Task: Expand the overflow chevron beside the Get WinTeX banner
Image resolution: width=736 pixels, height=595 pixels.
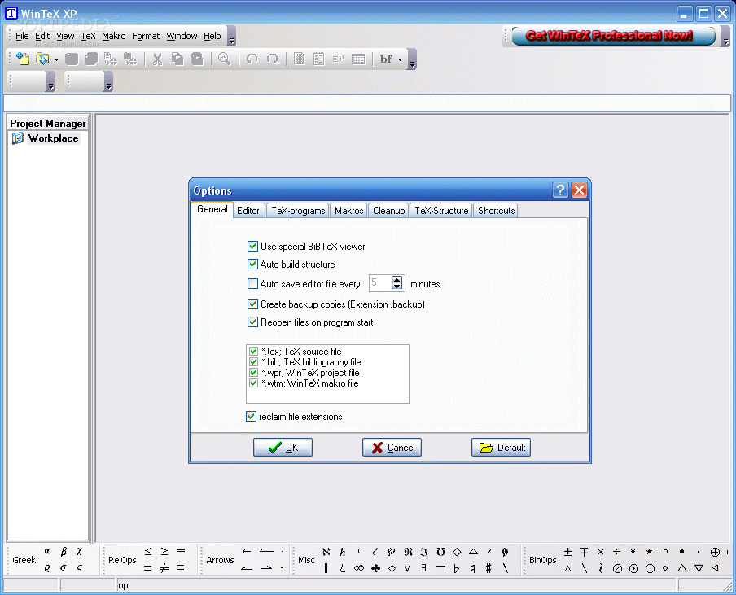Action: (x=725, y=37)
